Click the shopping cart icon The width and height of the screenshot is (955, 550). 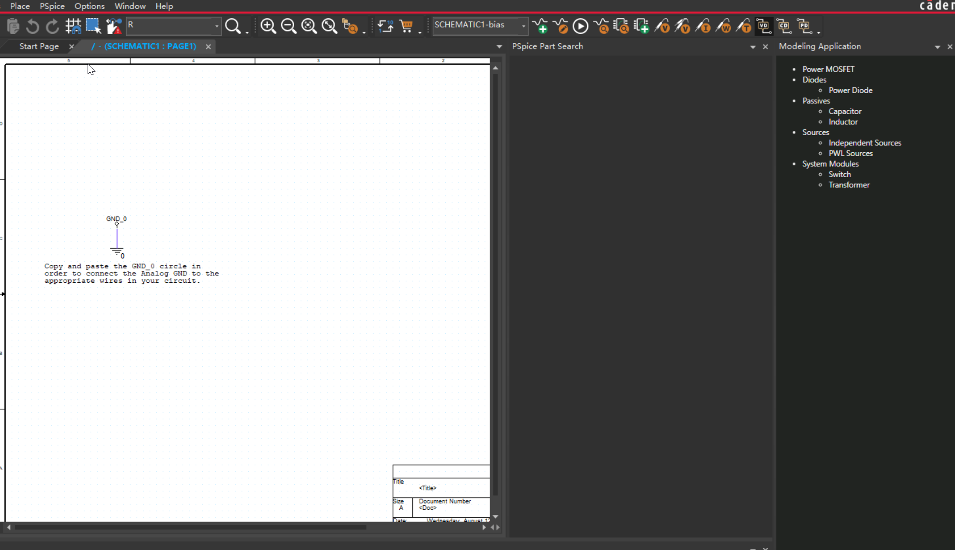[407, 26]
